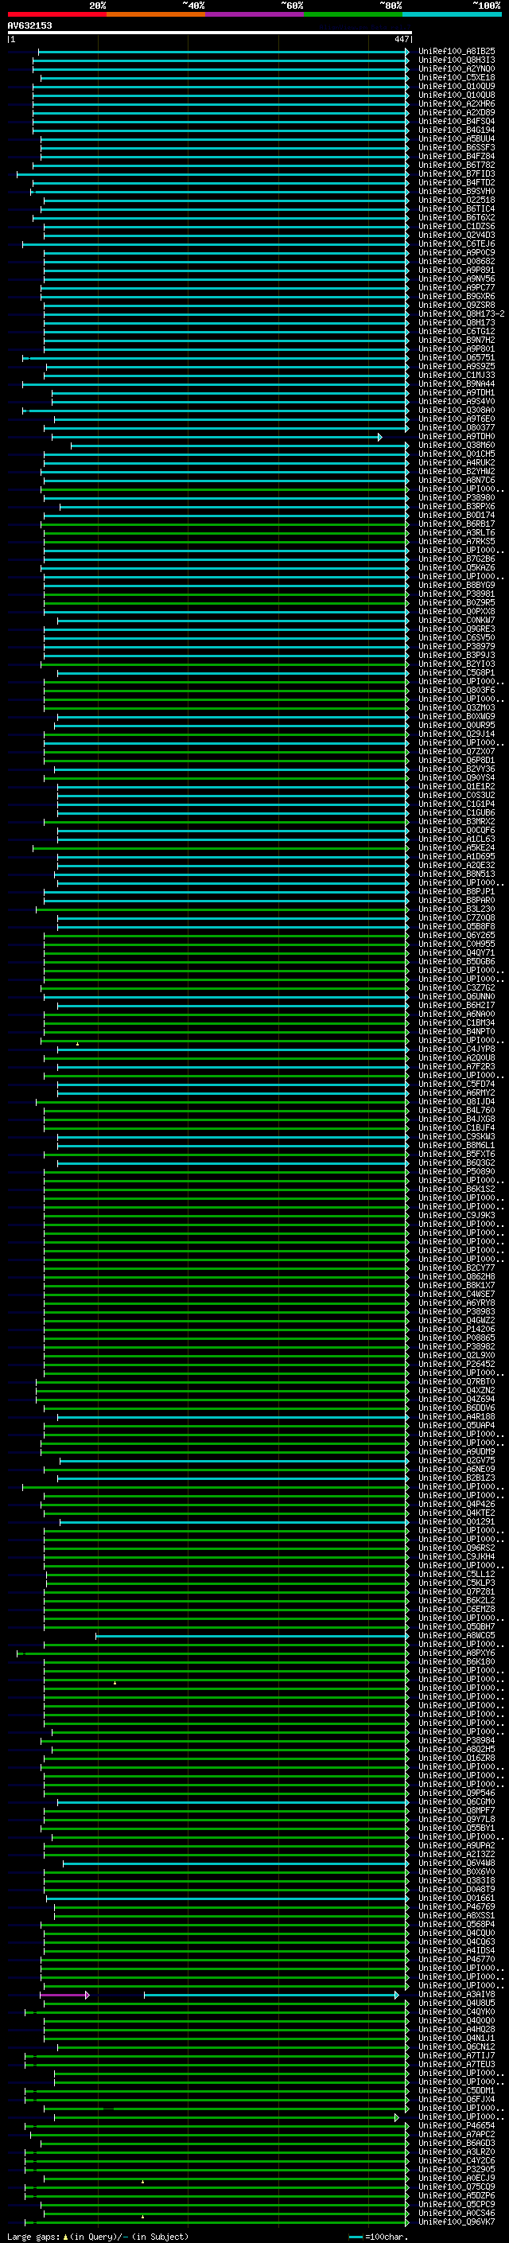The height and width of the screenshot is (2243, 509).
Task: Open hit UniRef100_B9N7H2
Action: pyautogui.click(x=457, y=341)
